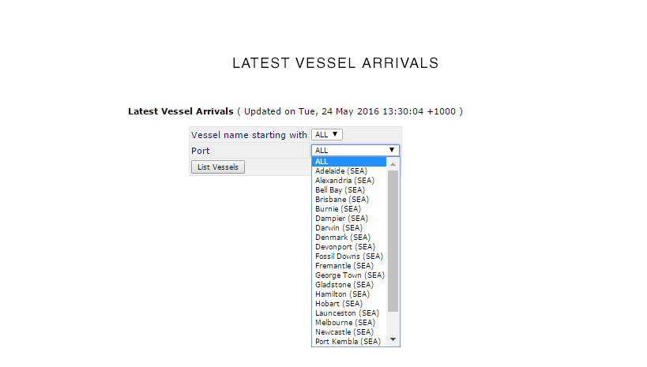Open the vessel name starting letter dropdown

(327, 135)
